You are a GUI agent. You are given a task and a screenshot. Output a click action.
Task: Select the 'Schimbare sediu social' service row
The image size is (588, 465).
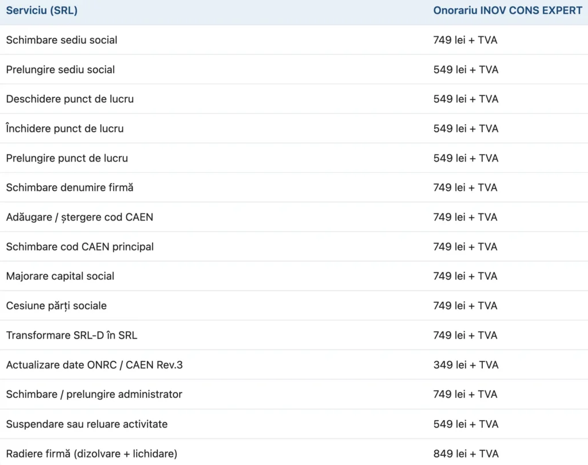point(61,40)
